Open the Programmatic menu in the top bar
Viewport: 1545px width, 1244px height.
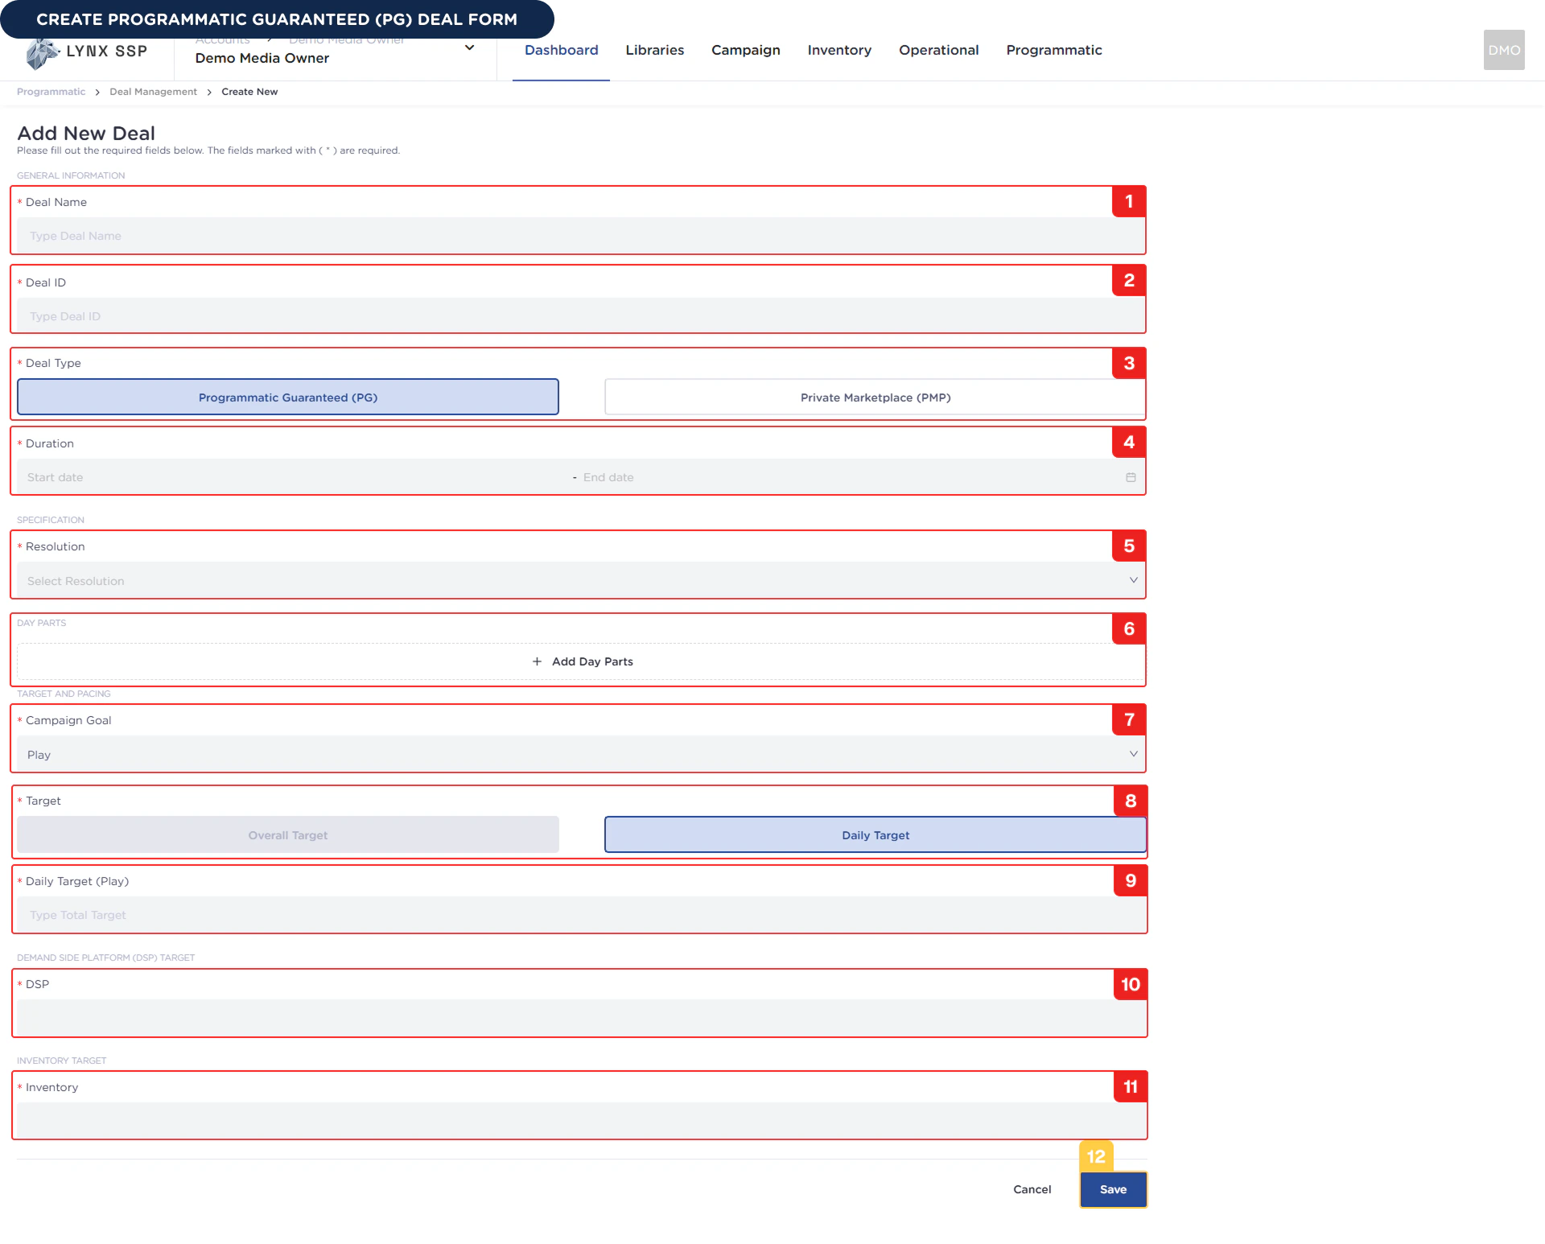point(1053,50)
